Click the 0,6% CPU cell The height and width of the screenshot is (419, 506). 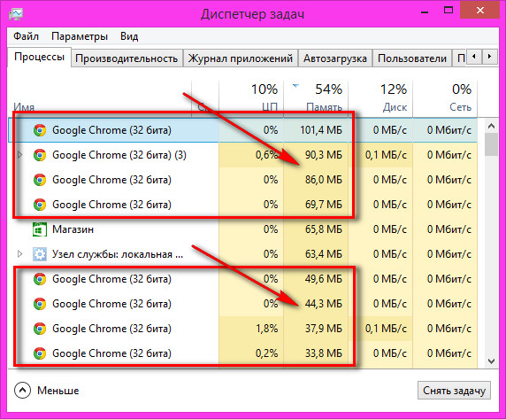click(251, 155)
